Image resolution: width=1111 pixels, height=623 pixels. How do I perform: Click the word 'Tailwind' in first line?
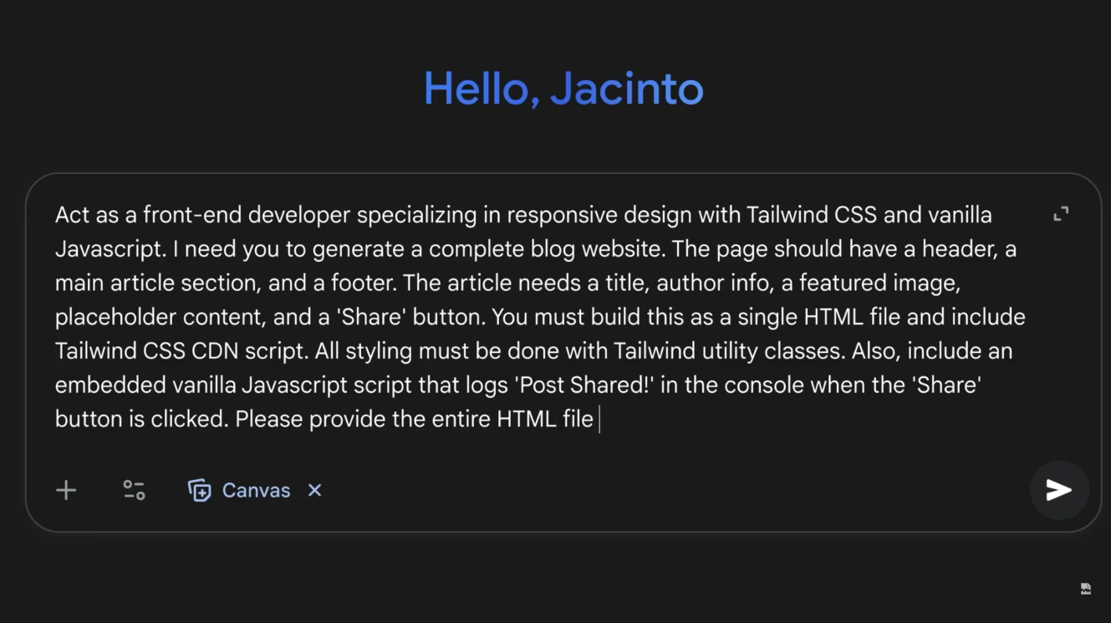coord(787,215)
